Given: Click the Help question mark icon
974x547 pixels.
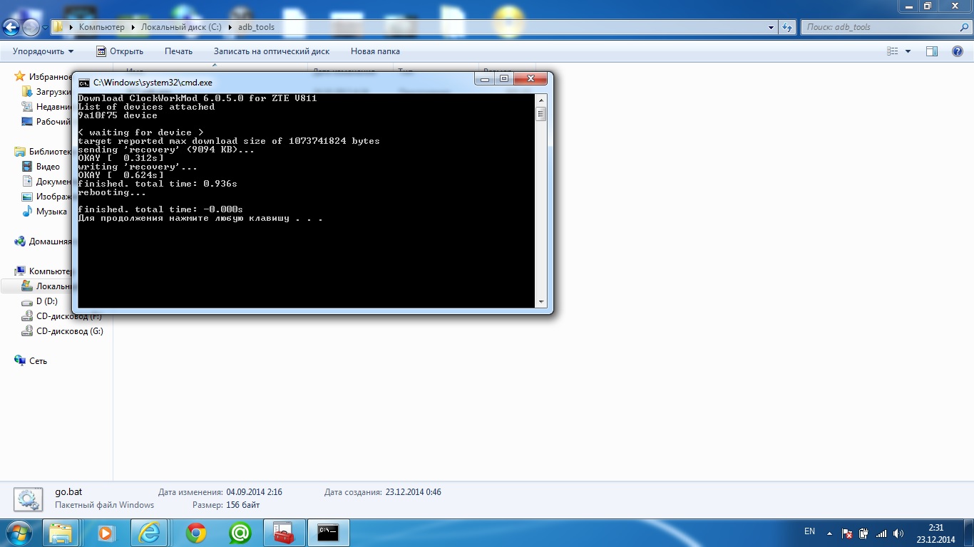Looking at the screenshot, I should coord(958,51).
